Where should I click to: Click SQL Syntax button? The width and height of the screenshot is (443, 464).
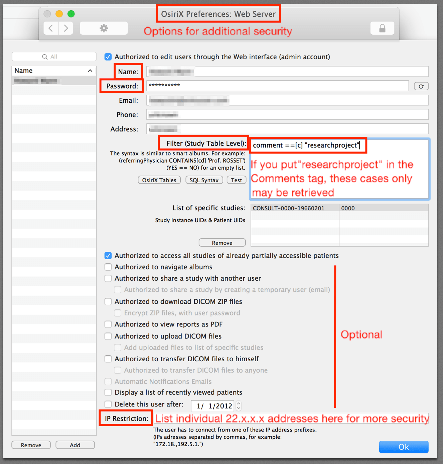[204, 180]
